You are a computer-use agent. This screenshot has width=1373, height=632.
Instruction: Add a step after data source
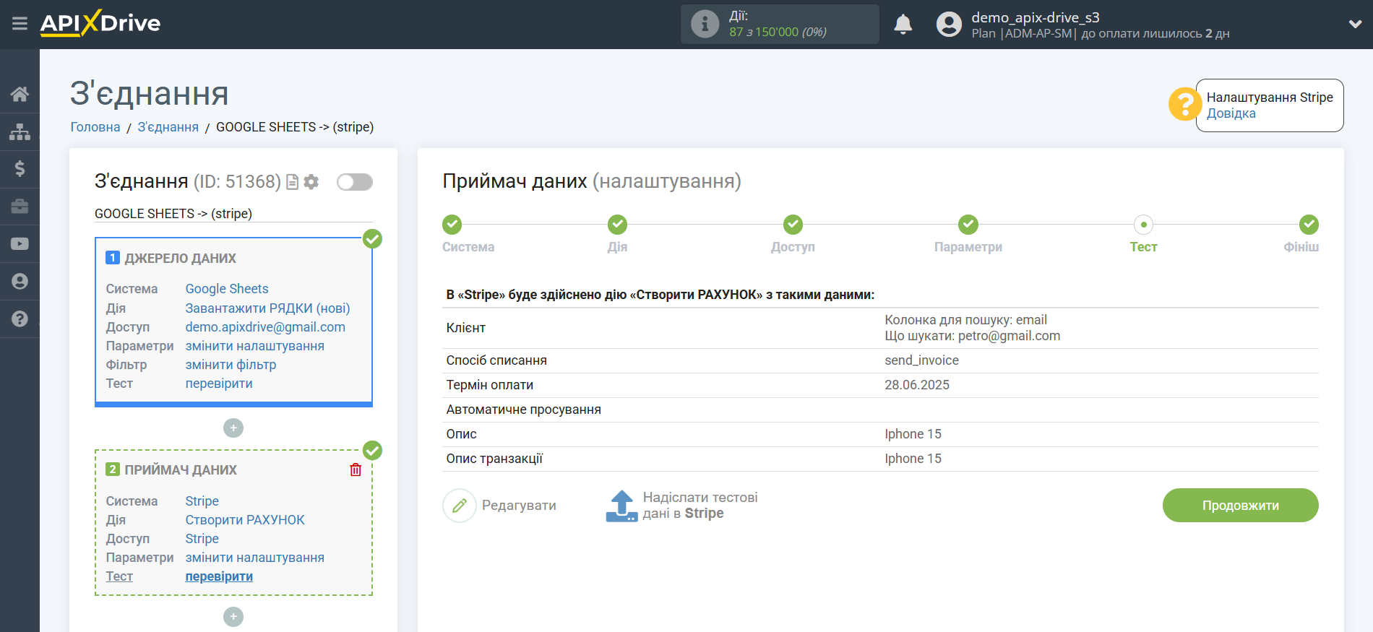233,428
